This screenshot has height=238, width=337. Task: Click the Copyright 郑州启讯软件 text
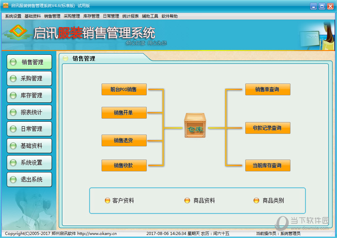coord(40,234)
